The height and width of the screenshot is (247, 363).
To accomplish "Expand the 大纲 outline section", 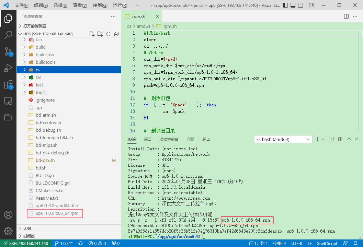I will 27,228.
